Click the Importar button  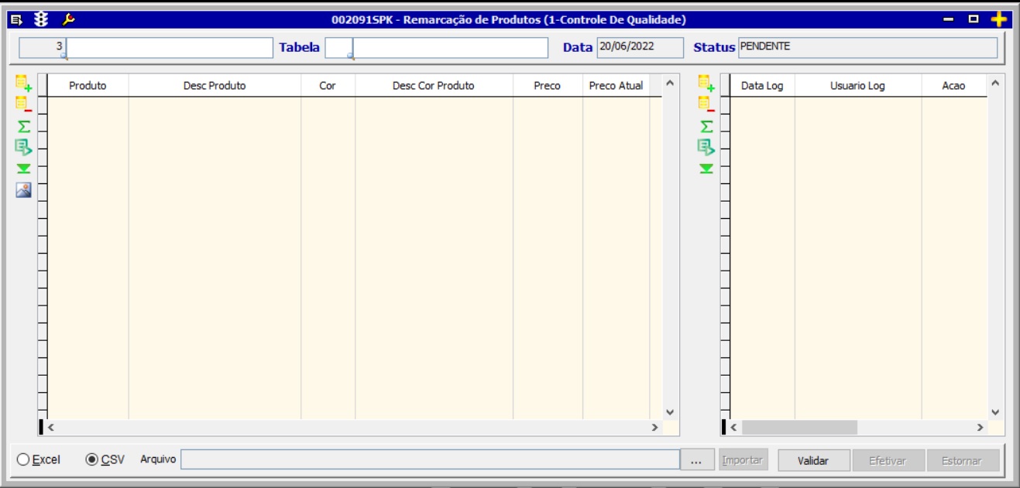(x=742, y=460)
